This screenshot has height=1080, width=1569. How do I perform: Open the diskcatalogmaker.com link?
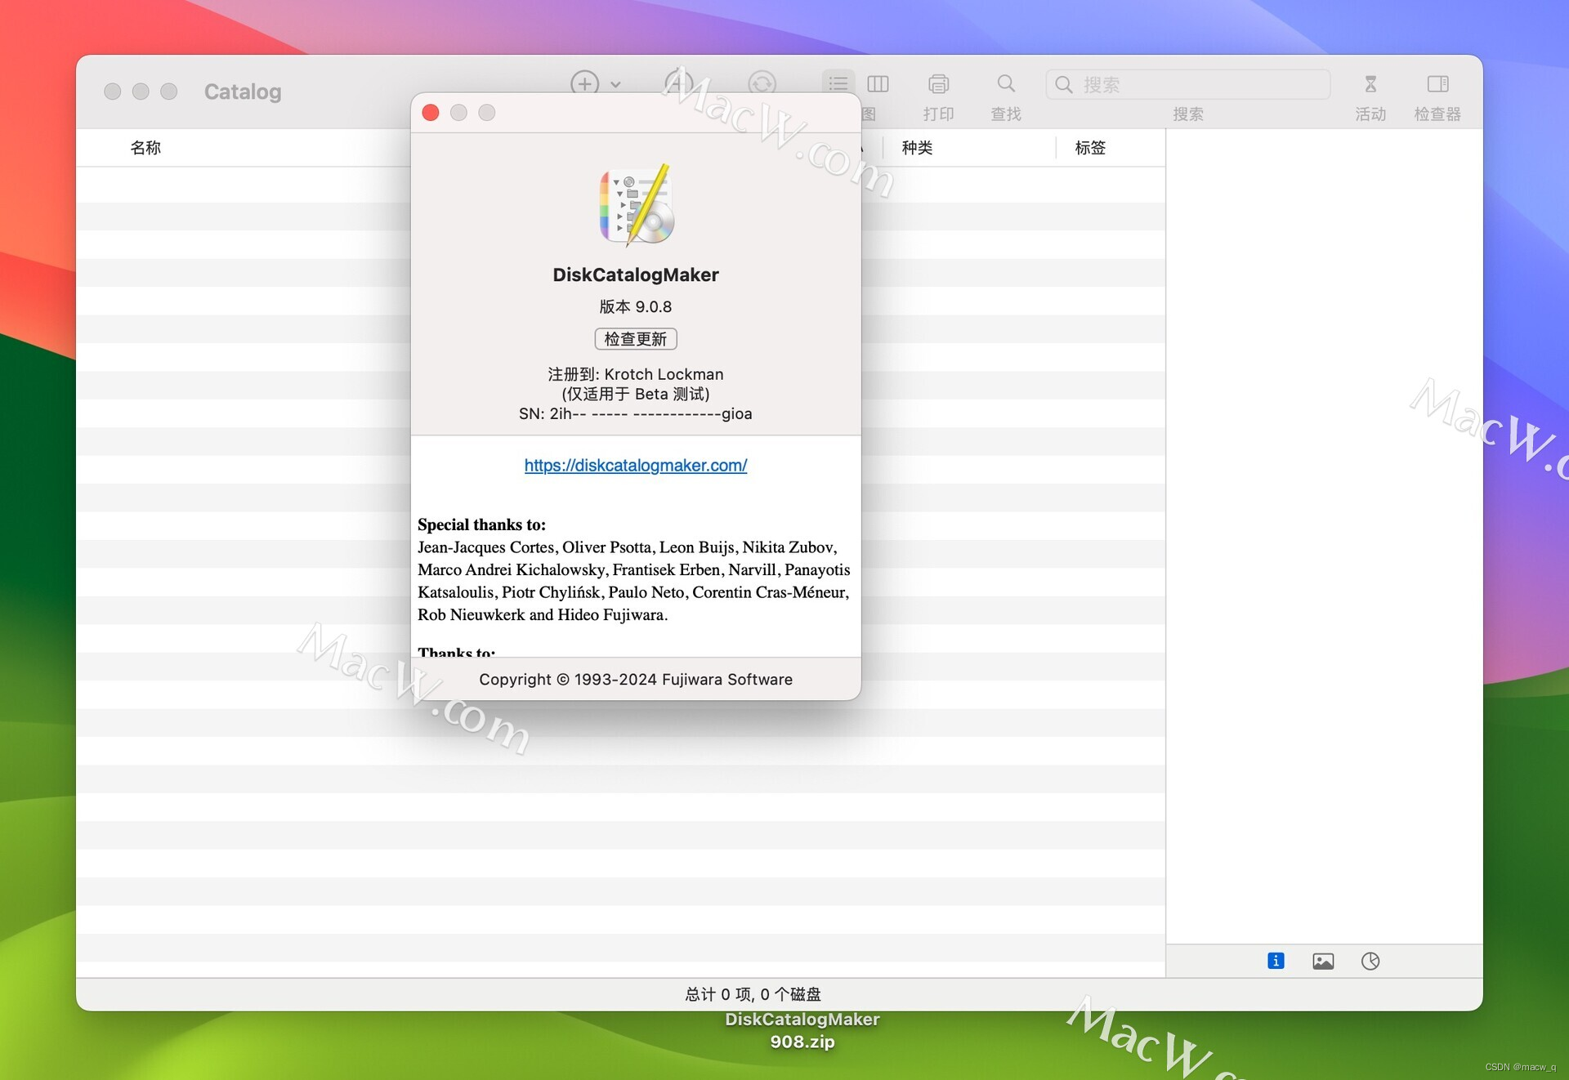point(636,465)
